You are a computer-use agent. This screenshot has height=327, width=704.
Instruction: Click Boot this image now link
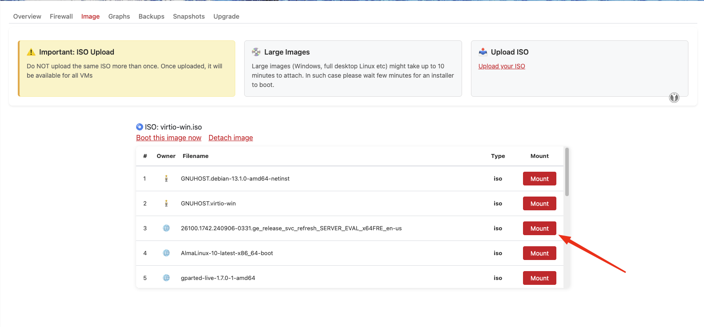tap(169, 138)
